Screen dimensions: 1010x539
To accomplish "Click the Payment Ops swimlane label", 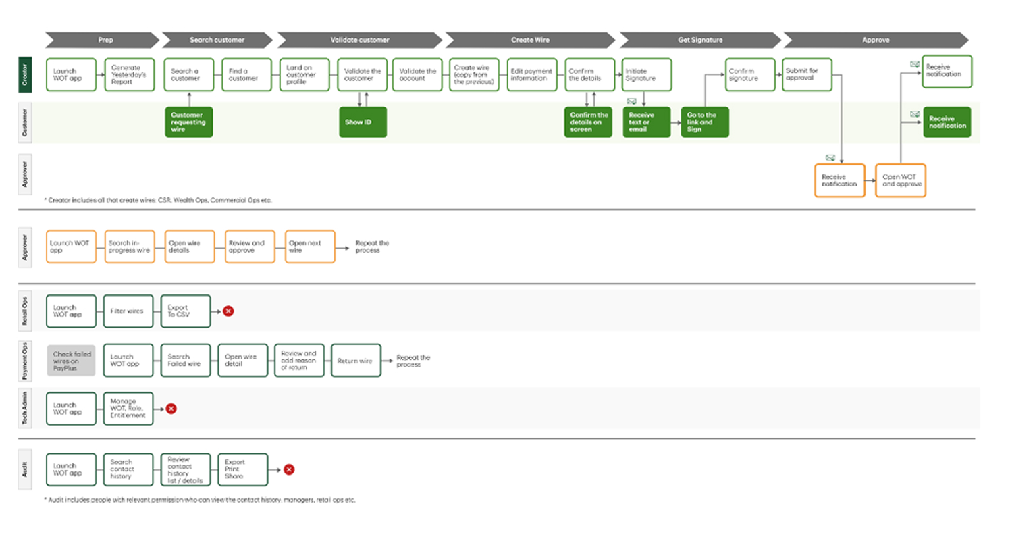I will pyautogui.click(x=26, y=360).
